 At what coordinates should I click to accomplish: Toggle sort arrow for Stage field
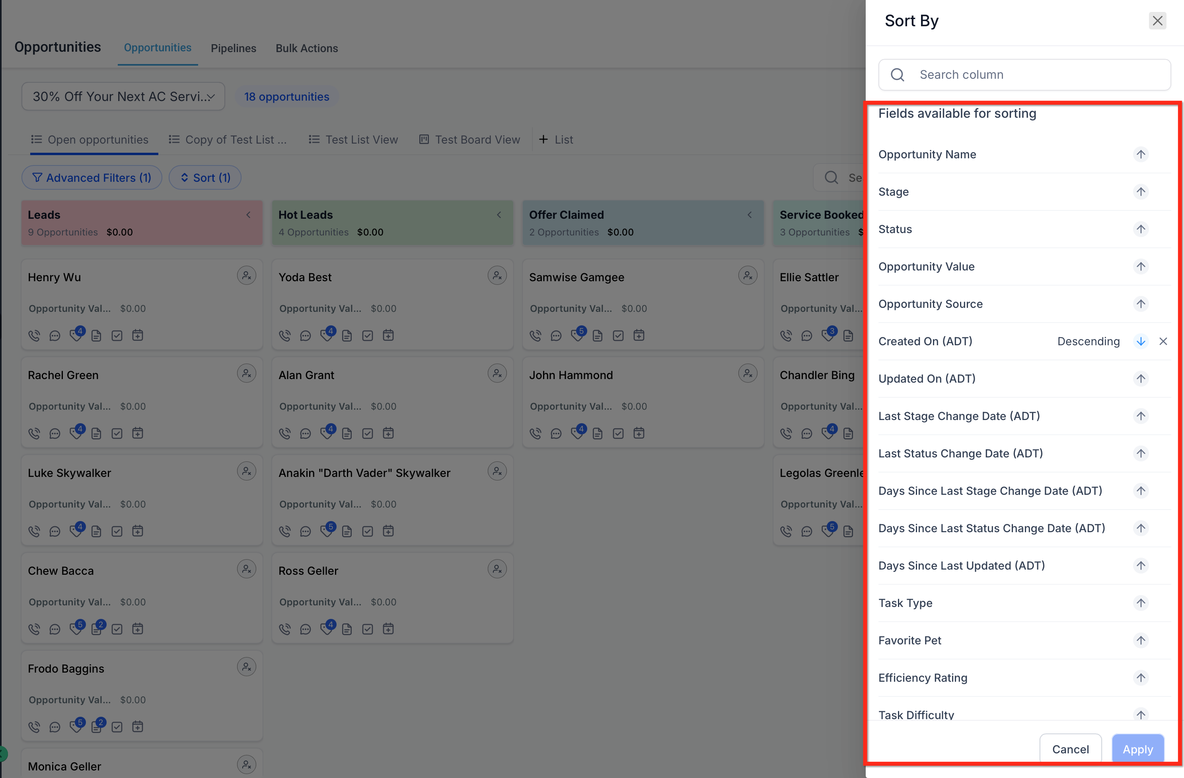tap(1140, 191)
